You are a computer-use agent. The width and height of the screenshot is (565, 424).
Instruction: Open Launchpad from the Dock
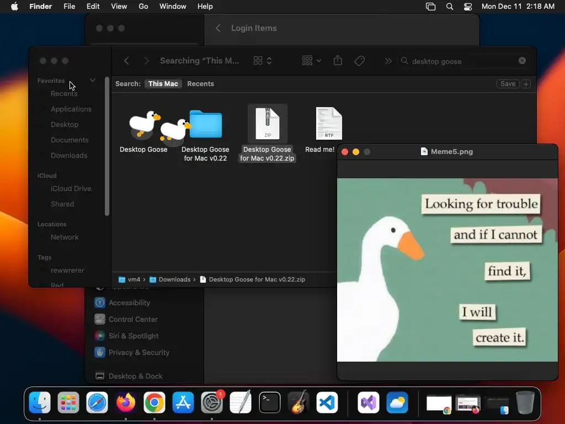pyautogui.click(x=68, y=402)
